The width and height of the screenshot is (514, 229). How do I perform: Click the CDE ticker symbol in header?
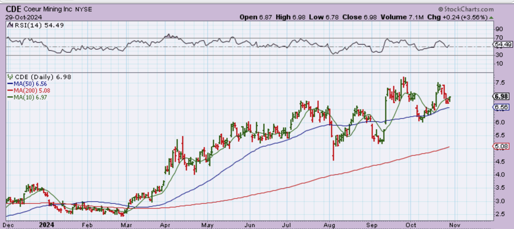pyautogui.click(x=13, y=9)
